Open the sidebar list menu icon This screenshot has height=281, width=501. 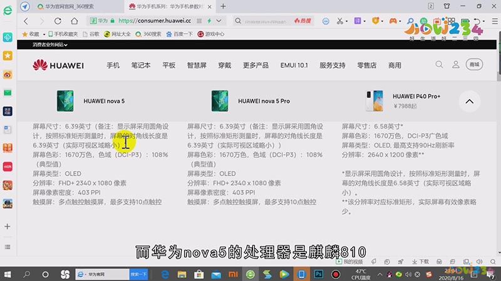tap(8, 247)
